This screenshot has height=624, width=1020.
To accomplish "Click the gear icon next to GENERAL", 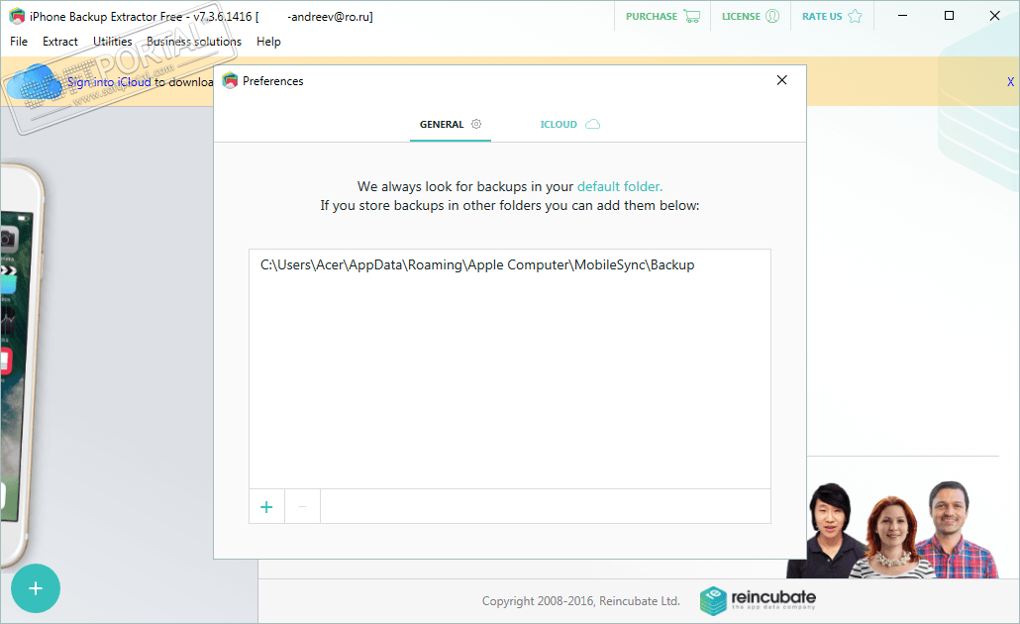I will [476, 124].
